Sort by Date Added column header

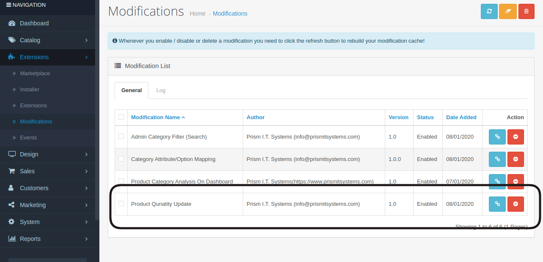tap(461, 117)
